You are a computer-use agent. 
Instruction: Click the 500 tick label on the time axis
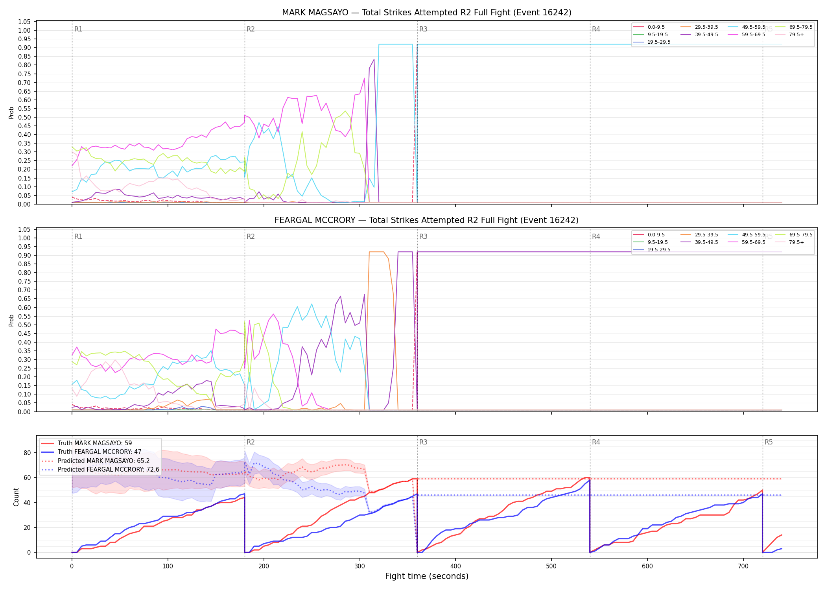551,566
